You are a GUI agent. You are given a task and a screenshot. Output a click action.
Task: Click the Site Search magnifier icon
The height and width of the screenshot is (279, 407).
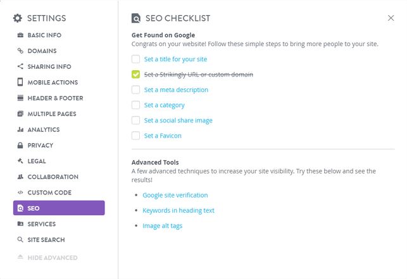click(20, 240)
